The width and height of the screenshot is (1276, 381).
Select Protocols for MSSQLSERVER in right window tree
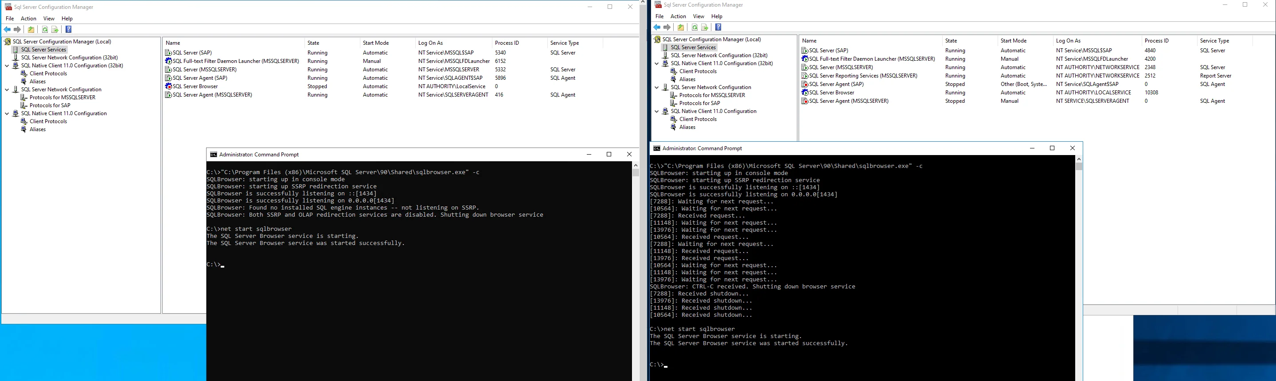pyautogui.click(x=712, y=95)
